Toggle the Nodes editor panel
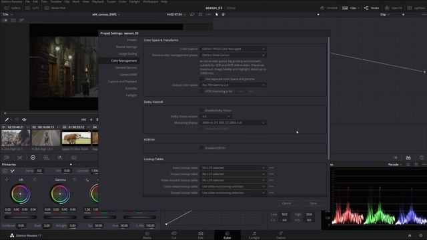 click(x=372, y=8)
